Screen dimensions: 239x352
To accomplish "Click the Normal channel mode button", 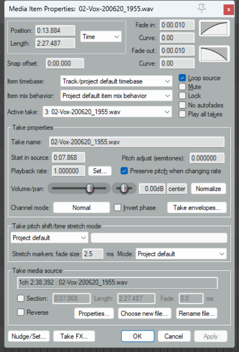I will pos(82,208).
